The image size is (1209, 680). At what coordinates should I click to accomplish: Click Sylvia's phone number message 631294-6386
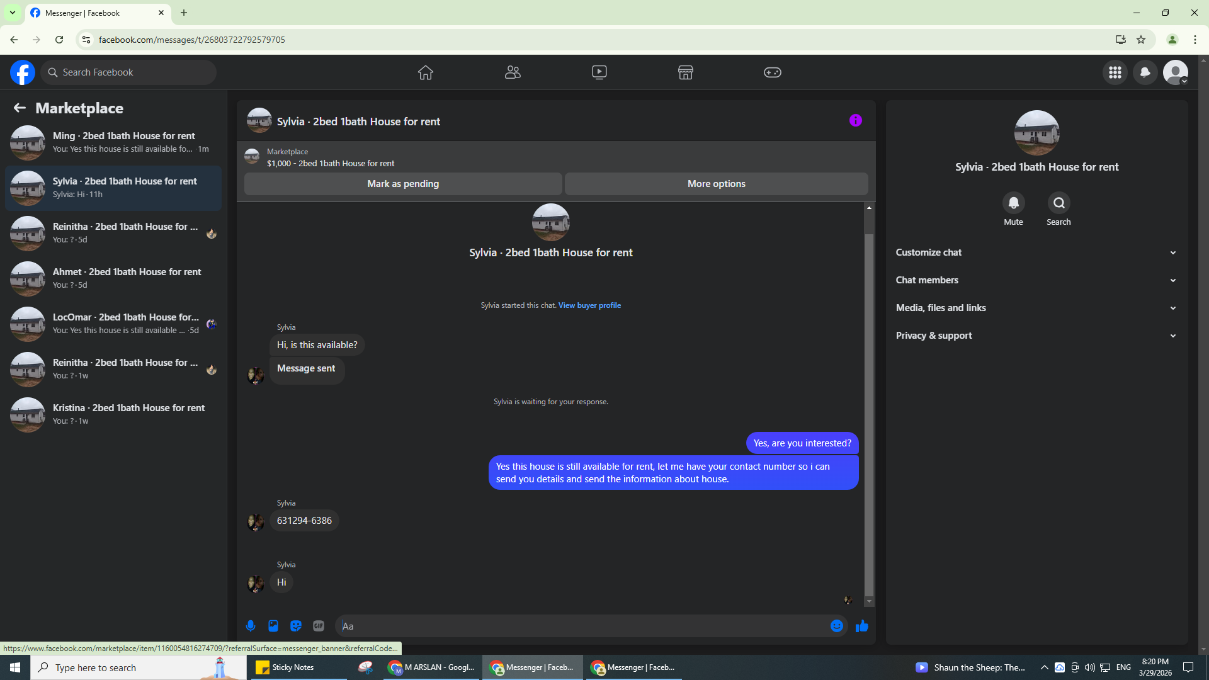pos(304,521)
